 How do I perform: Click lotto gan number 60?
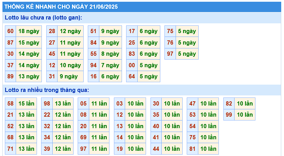[x=10, y=31]
